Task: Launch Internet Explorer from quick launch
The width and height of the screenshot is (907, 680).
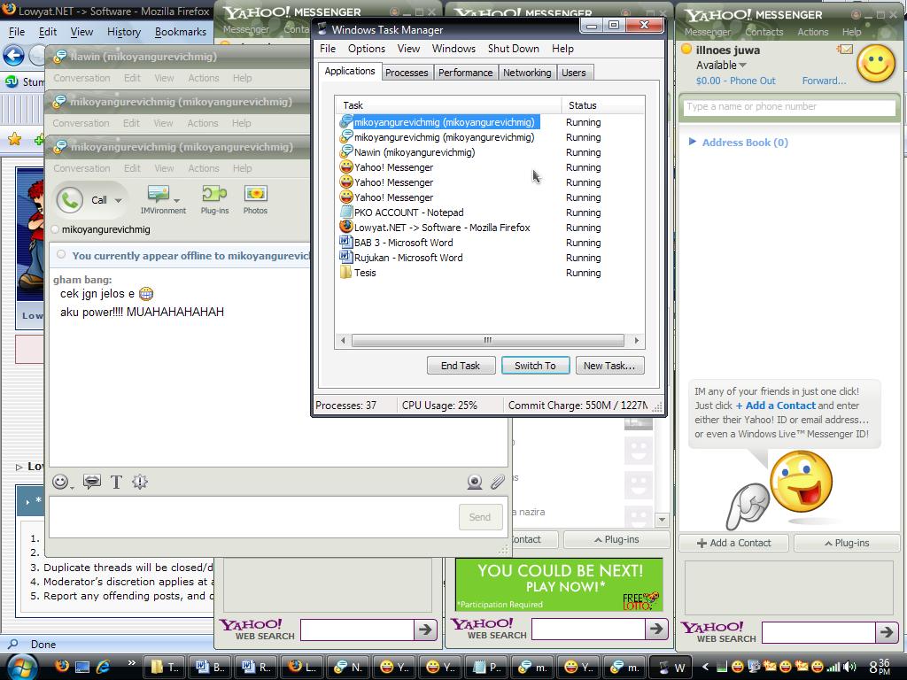Action: point(104,667)
